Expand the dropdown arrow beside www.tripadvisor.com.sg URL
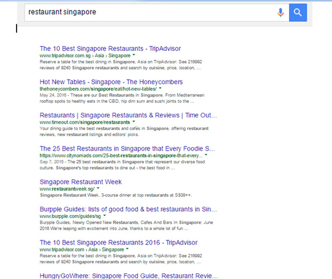Image resolution: width=332 pixels, height=279 pixels. point(134,55)
